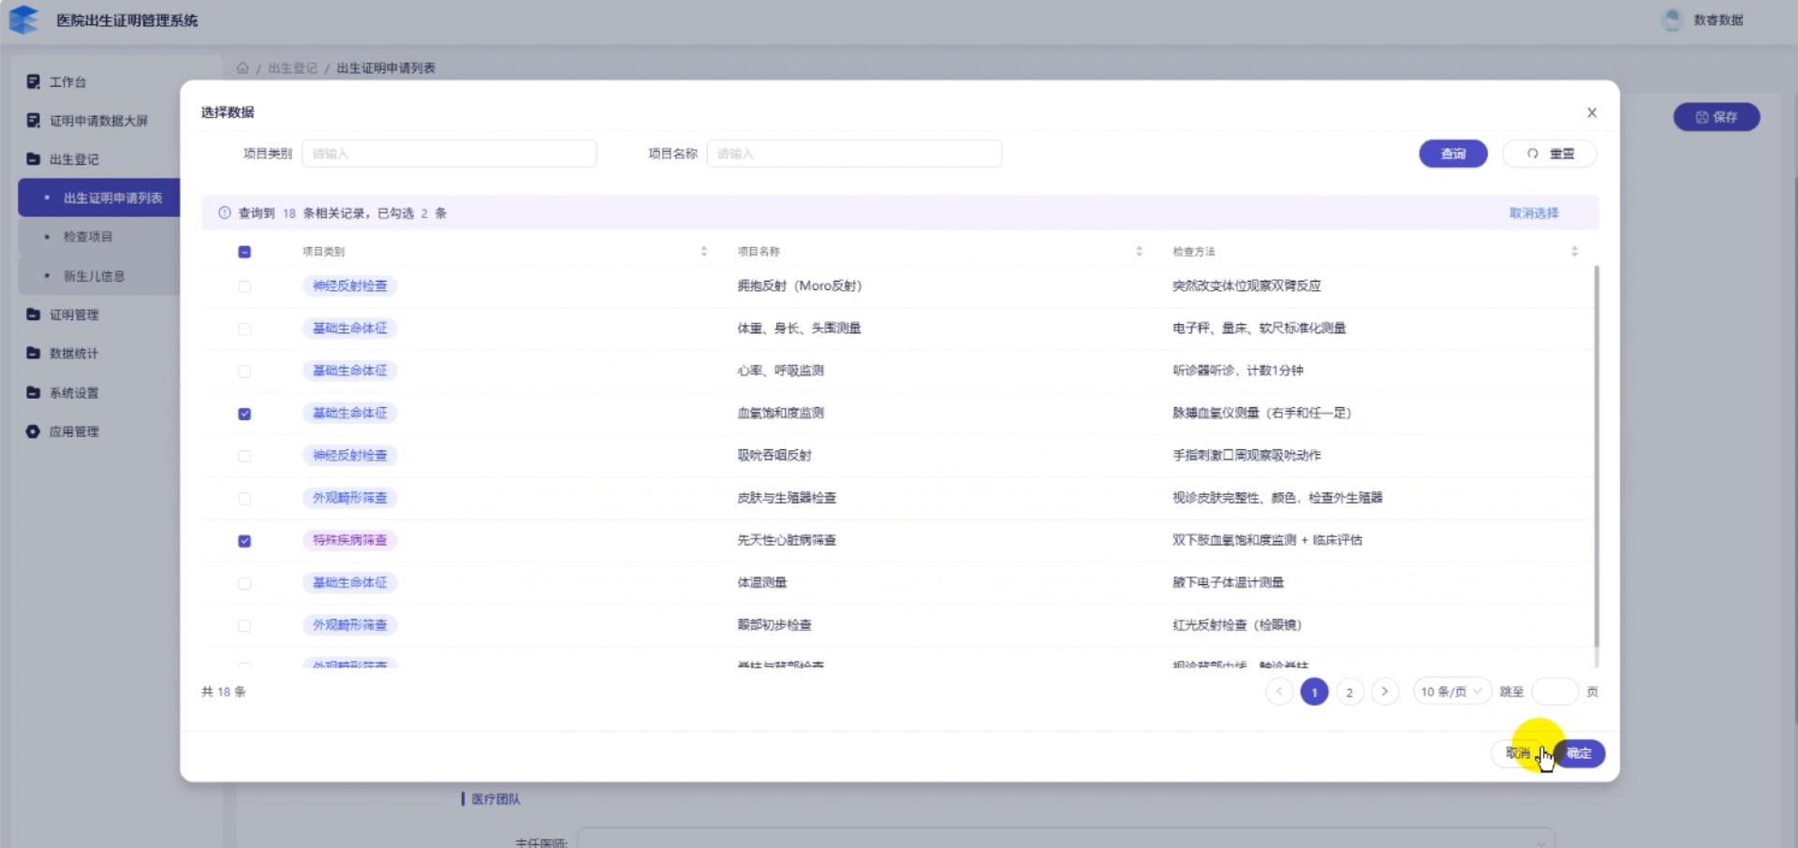
Task: Click the 查询 search button
Action: [x=1453, y=154]
